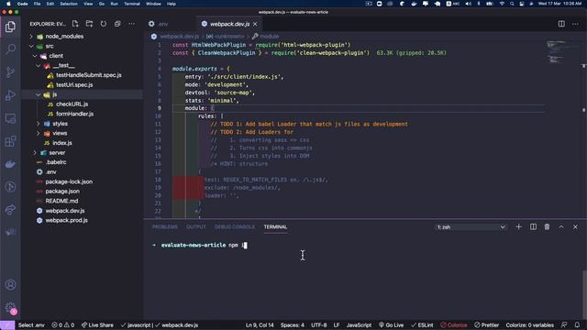Screen dimensions: 587x330
Task: Open Manage settings gear icon
Action: pos(10,308)
